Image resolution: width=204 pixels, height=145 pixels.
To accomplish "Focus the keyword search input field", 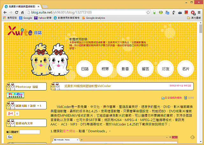I will click(x=30, y=132).
